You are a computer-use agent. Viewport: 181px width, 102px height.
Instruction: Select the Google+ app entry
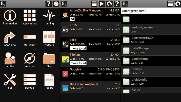(x=91, y=73)
